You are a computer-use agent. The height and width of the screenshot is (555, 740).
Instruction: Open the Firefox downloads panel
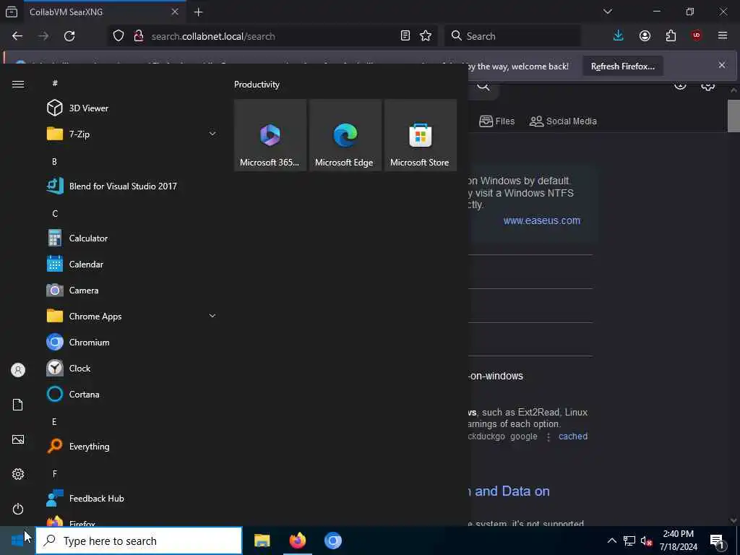[619, 36]
